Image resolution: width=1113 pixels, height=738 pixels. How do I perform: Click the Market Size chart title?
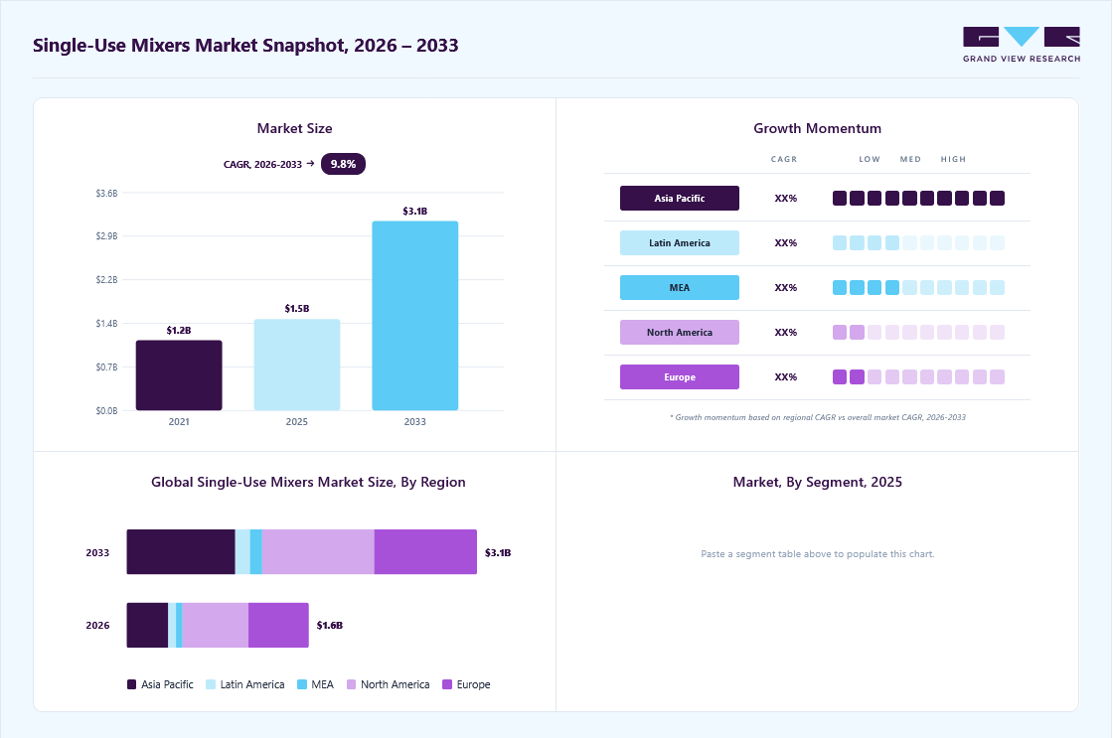coord(294,128)
